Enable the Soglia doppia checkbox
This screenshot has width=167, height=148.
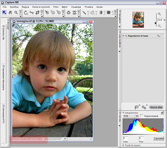(142, 116)
